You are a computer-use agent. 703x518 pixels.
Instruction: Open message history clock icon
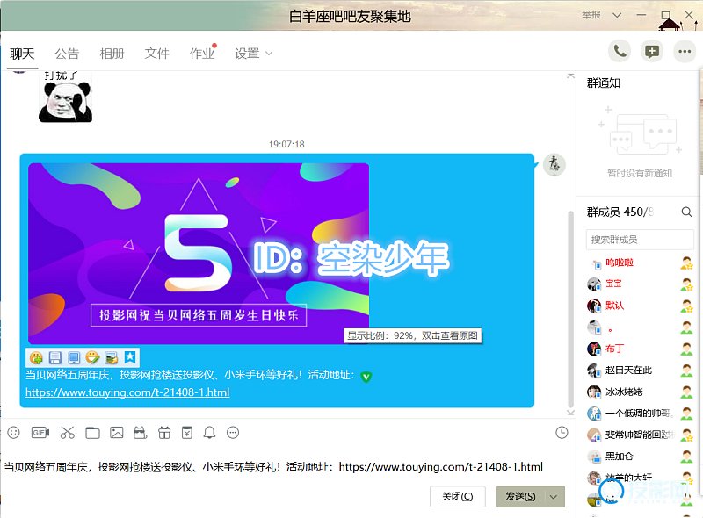point(562,433)
